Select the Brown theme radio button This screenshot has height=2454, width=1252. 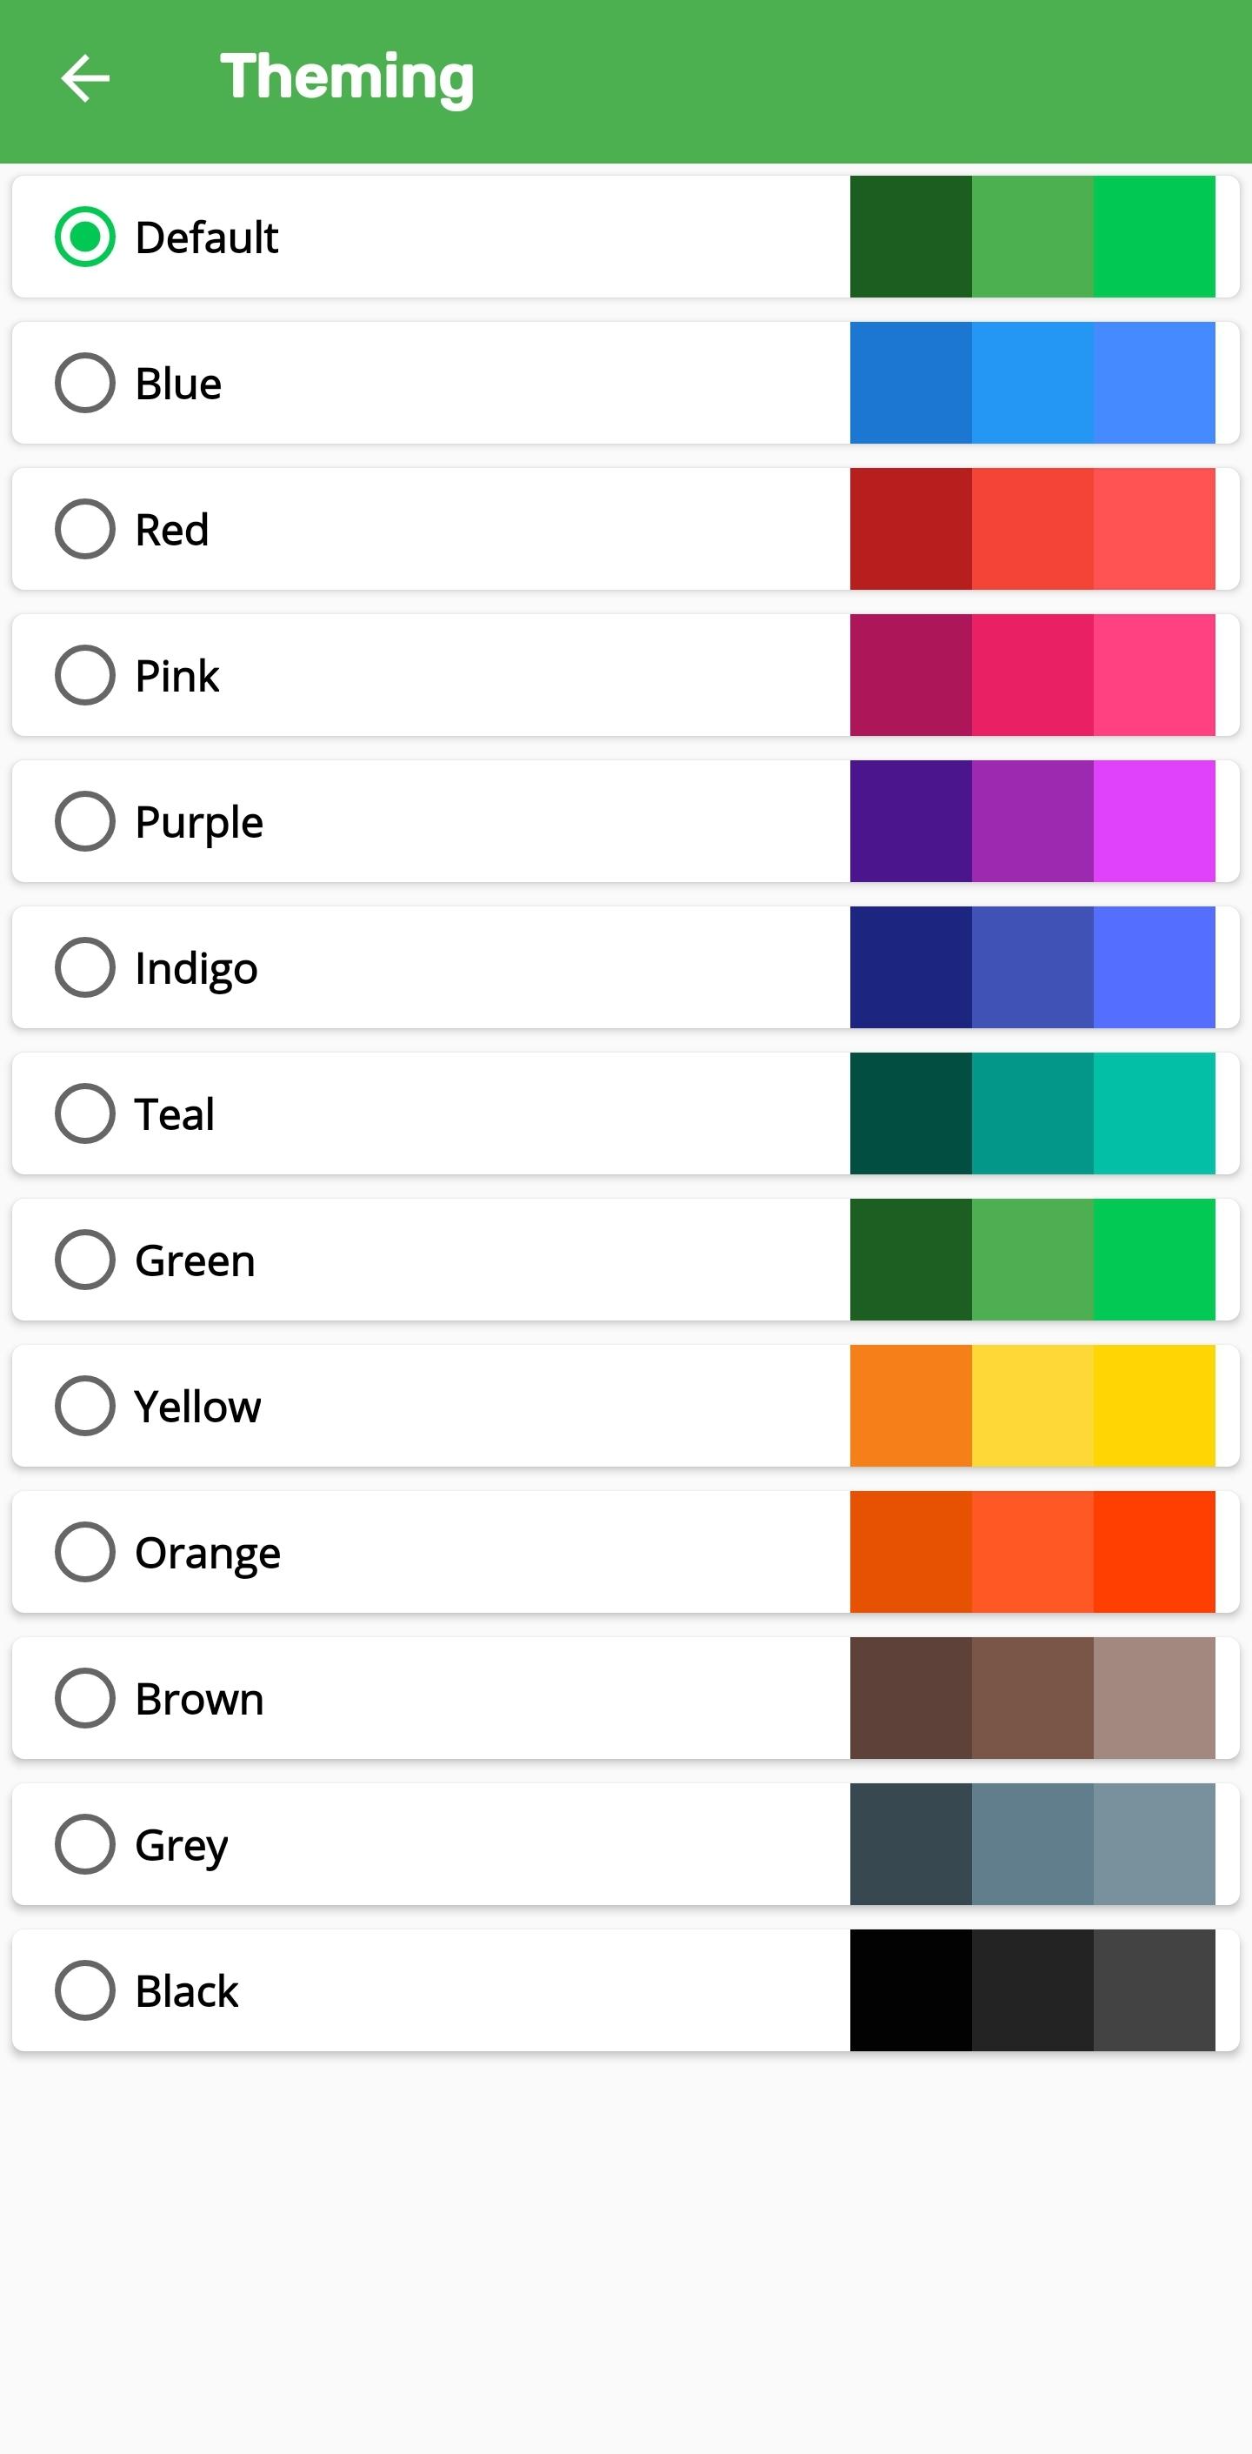pos(84,1699)
